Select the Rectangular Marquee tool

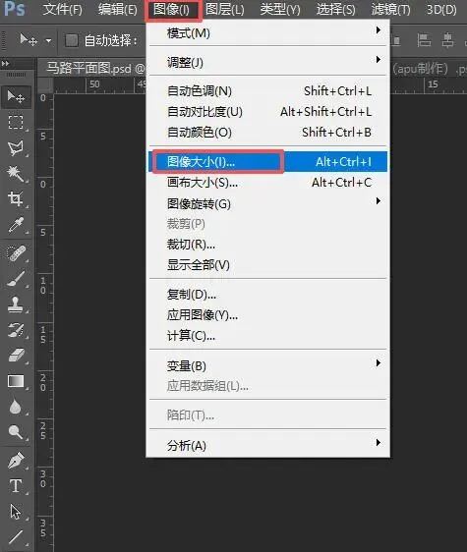(x=16, y=122)
